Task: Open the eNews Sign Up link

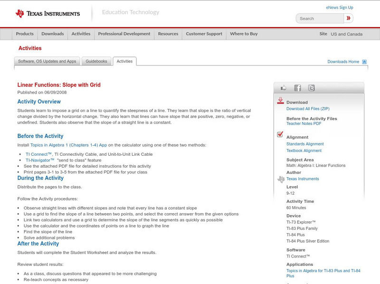Action: tap(340, 8)
